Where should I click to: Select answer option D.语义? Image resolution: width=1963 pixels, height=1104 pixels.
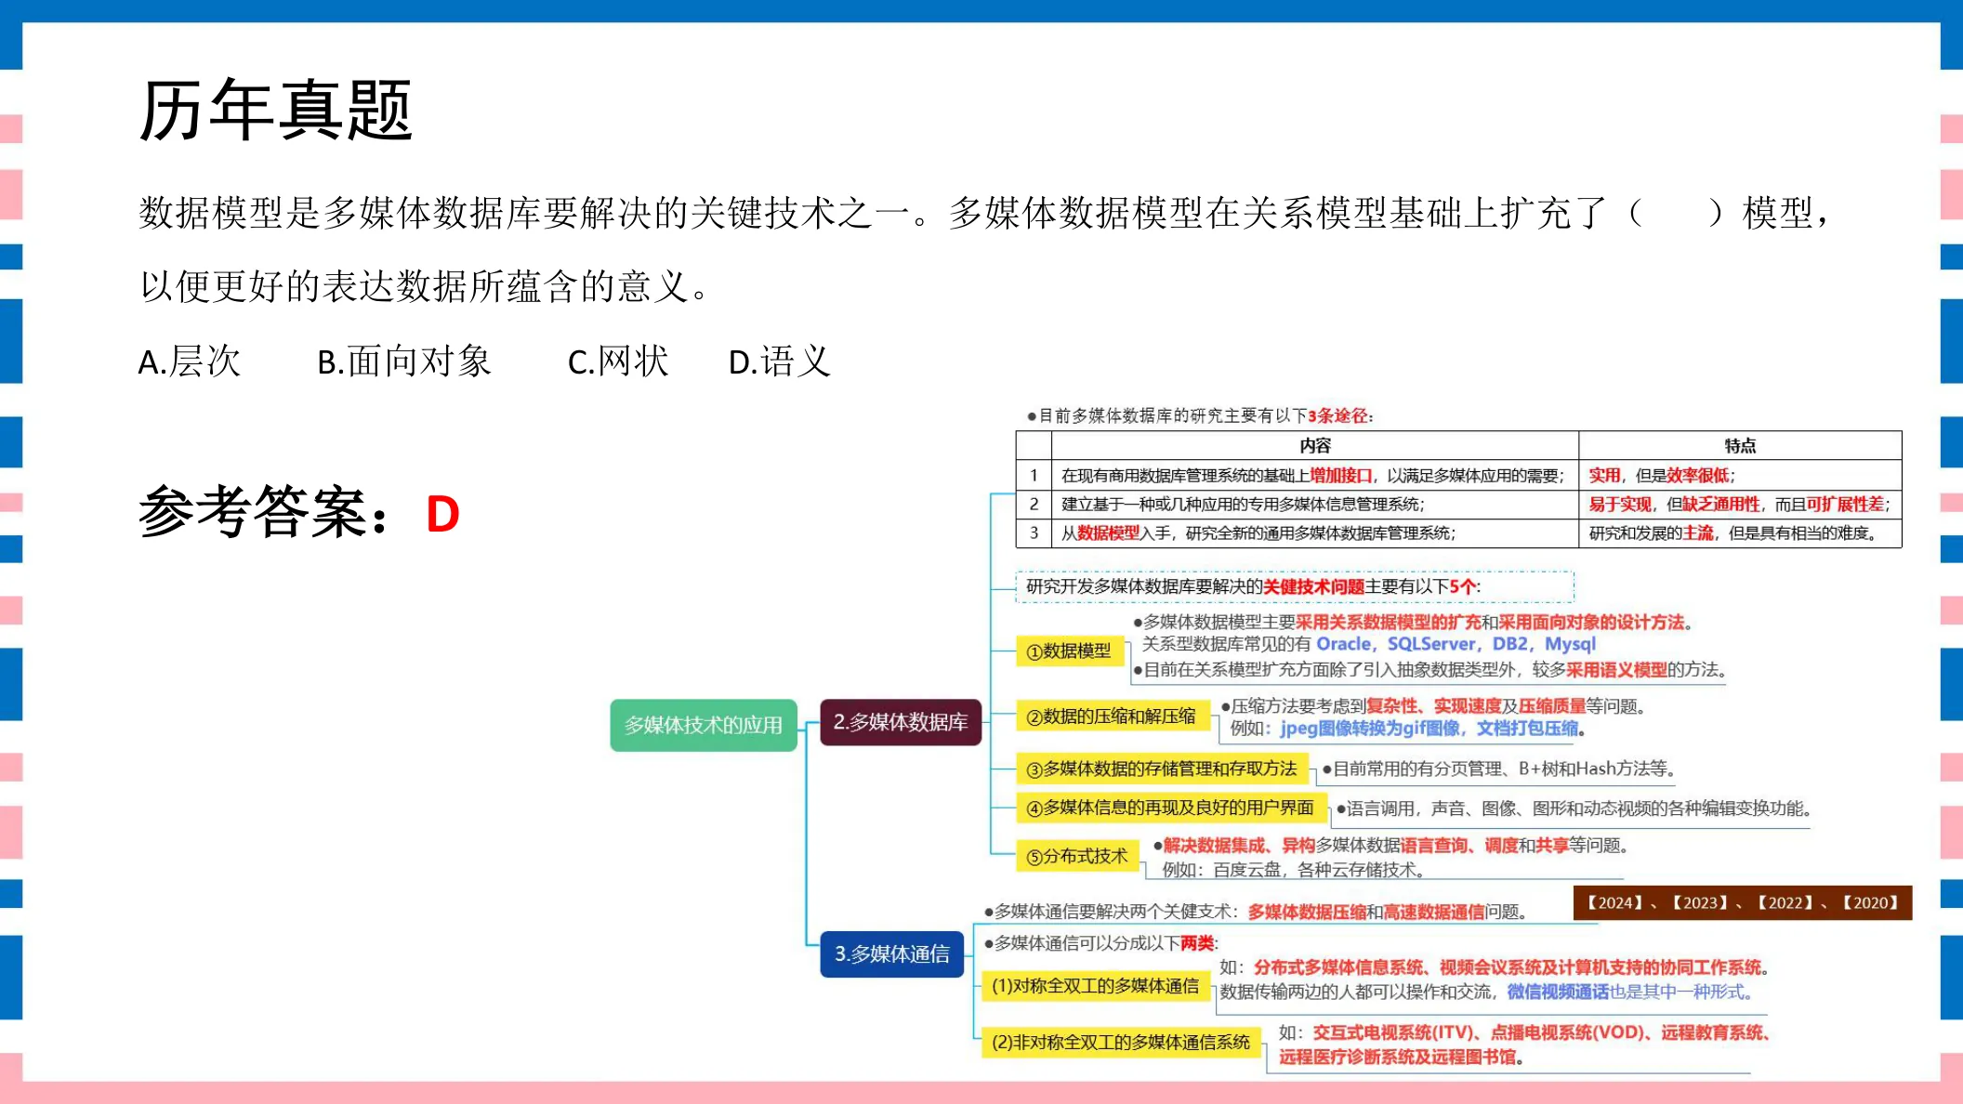[x=779, y=361]
